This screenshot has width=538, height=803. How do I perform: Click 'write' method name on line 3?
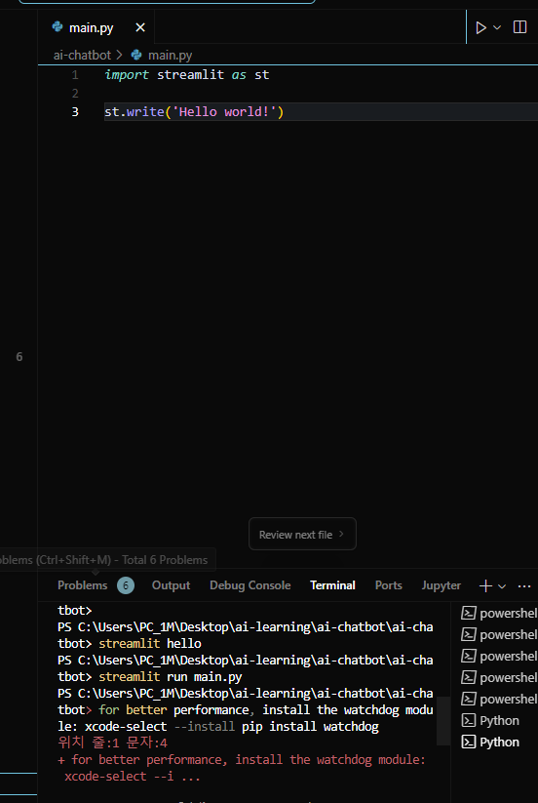point(145,111)
